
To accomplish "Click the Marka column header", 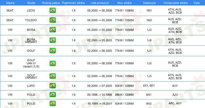I will pyautogui.click(x=10, y=3).
